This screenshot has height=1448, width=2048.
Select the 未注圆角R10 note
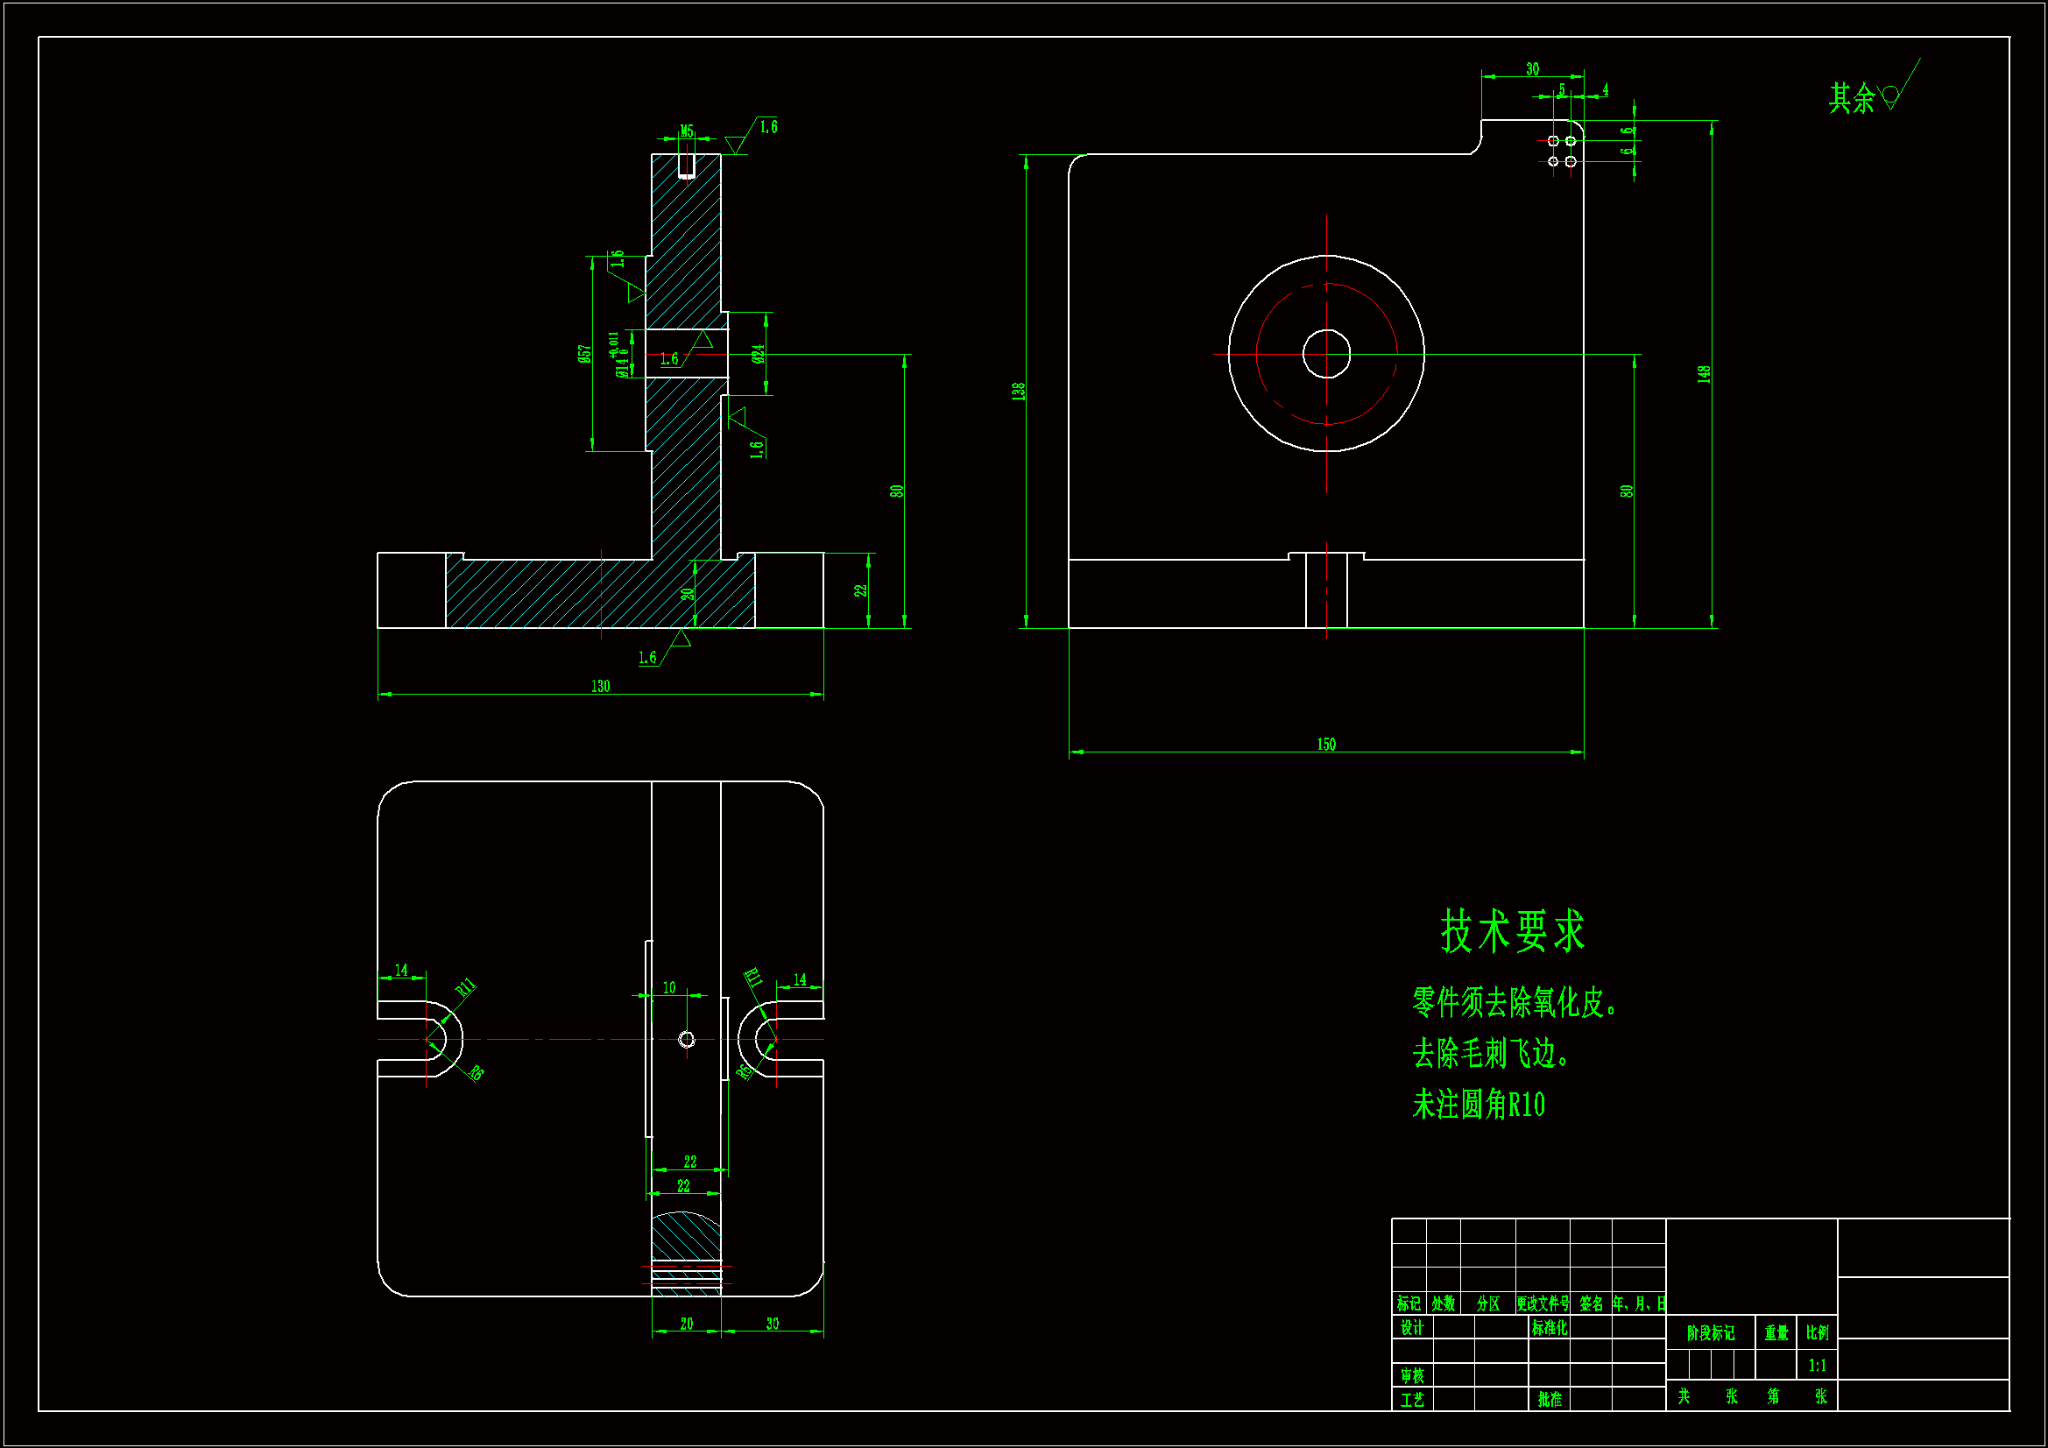coord(1478,1105)
